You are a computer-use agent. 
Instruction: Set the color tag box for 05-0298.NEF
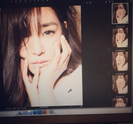tap(109, 49)
